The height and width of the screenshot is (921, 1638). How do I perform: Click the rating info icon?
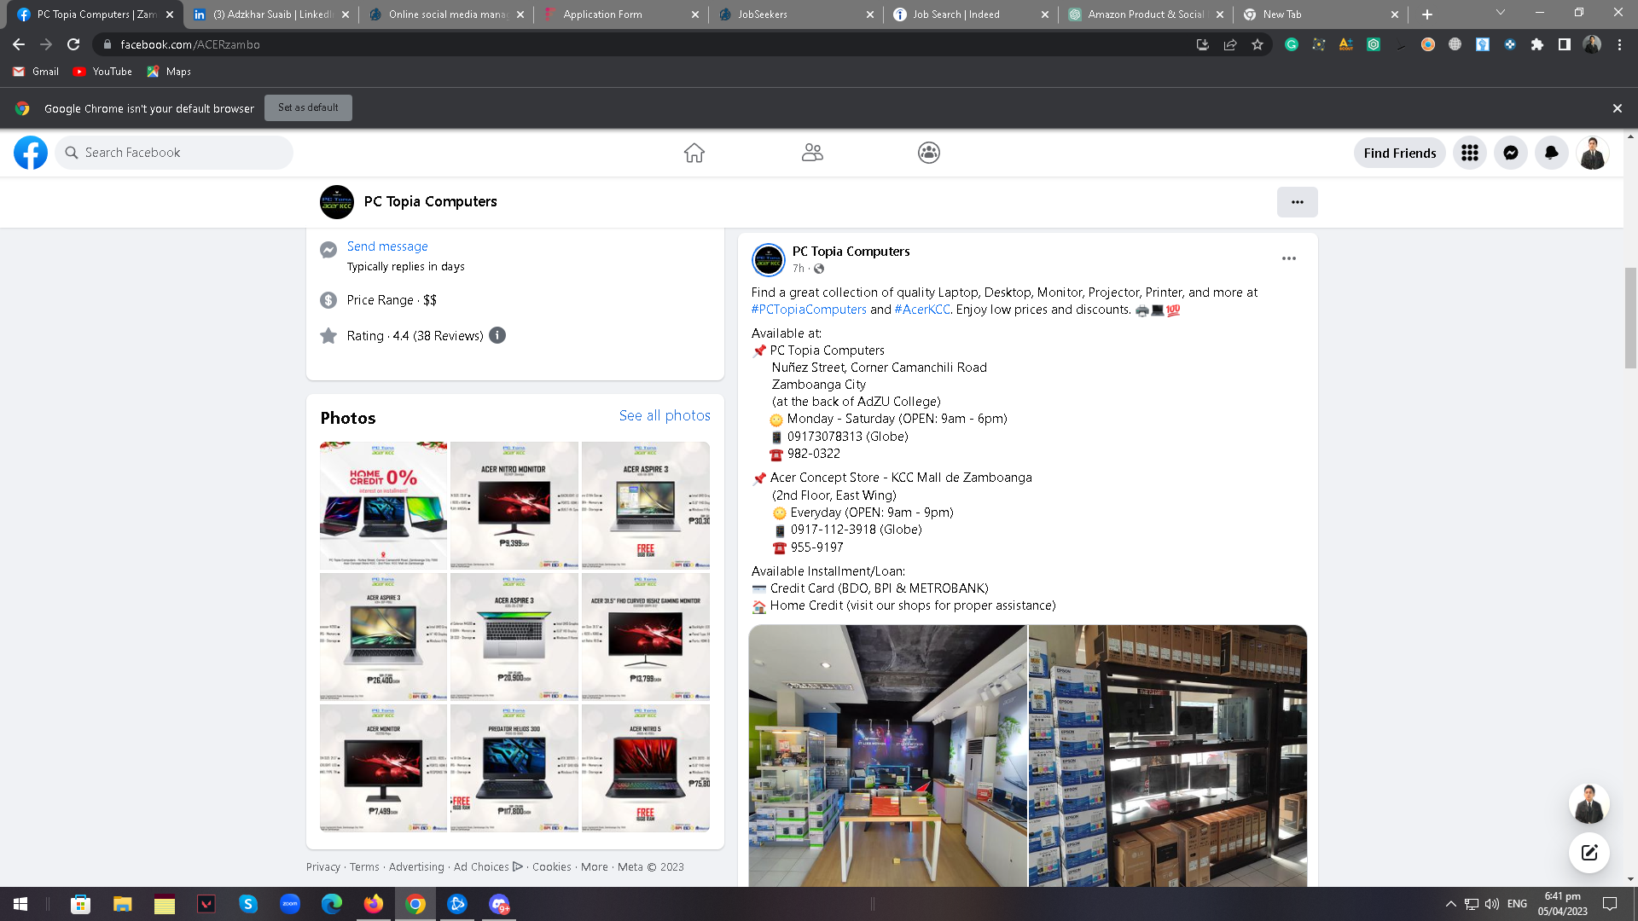pos(497,335)
